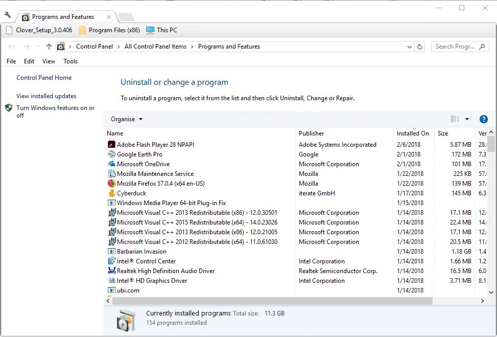Open the This PC bookmark

pyautogui.click(x=161, y=30)
